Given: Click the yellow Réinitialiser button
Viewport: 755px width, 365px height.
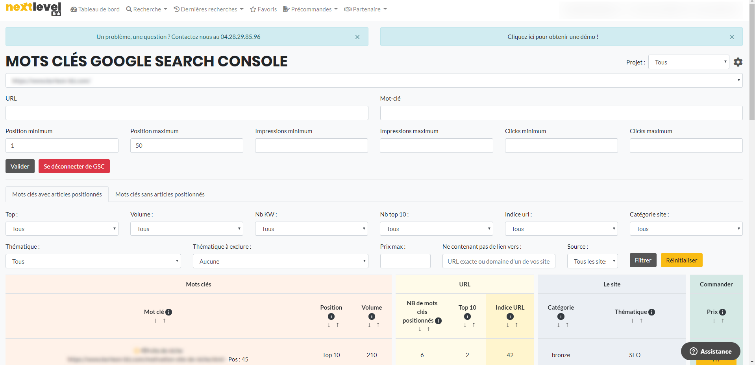Looking at the screenshot, I should [681, 260].
